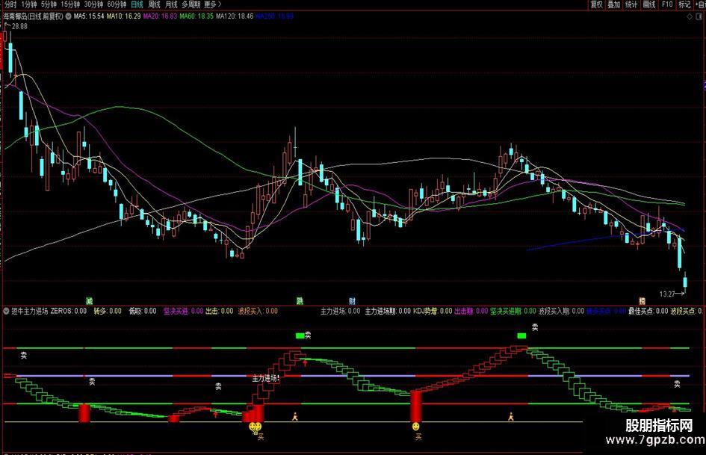Select the 5分钟 period tab
The width and height of the screenshot is (706, 455).
[49, 4]
